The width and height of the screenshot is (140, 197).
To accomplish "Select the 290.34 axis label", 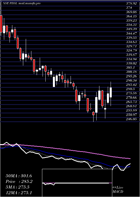I will [x=131, y=80].
